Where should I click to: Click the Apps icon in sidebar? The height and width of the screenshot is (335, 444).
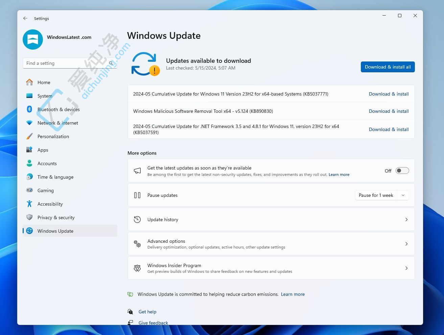click(29, 150)
